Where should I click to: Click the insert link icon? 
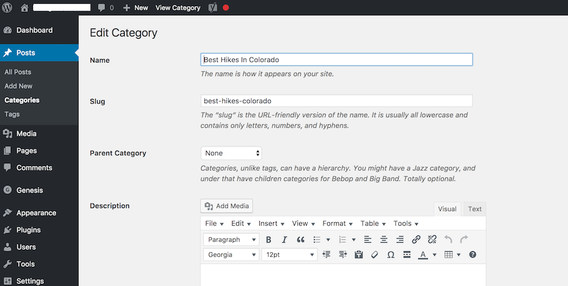(x=416, y=239)
